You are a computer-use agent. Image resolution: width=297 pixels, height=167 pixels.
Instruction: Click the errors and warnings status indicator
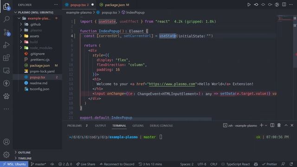65,164
